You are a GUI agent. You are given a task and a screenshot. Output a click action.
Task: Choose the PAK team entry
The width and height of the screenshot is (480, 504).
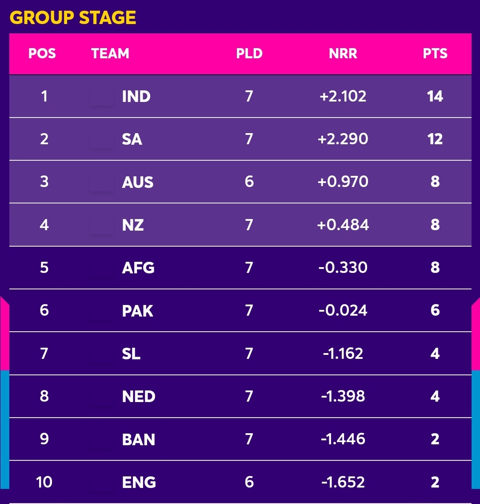(x=240, y=310)
